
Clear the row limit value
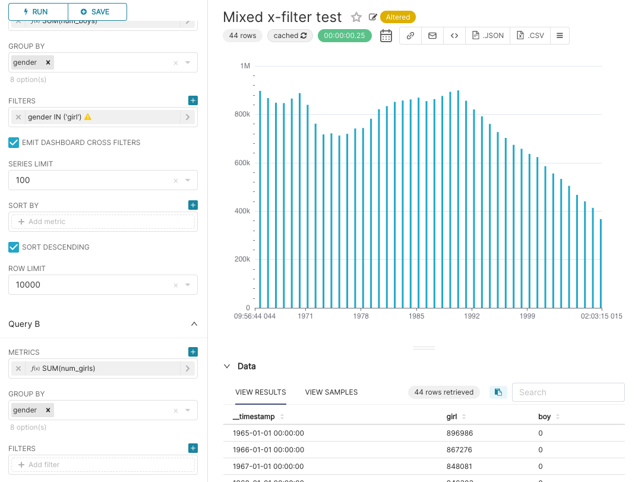(x=176, y=285)
